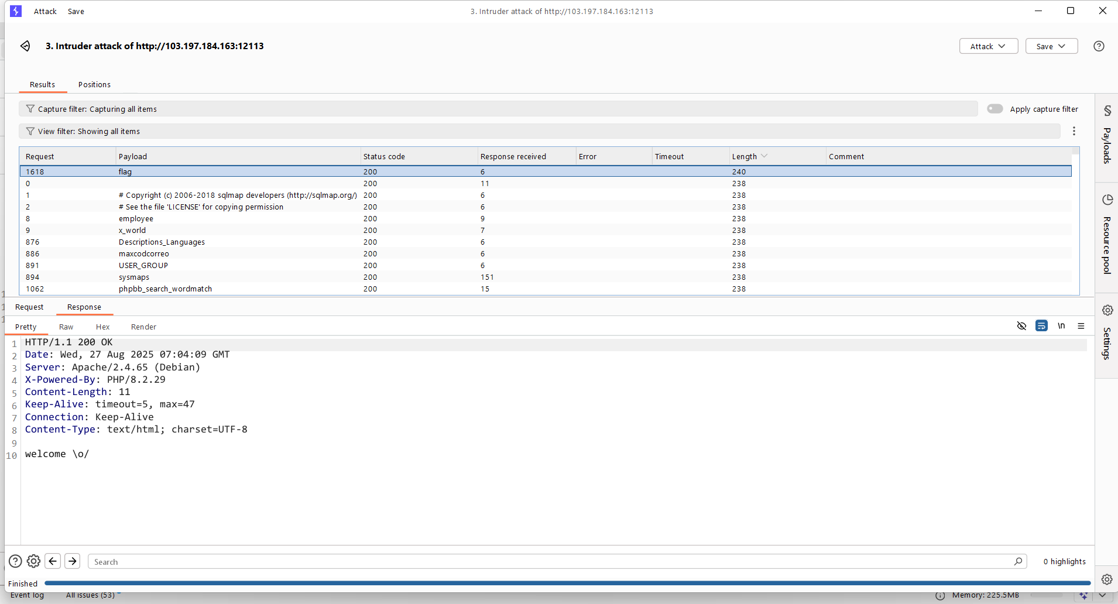Go to previous search match arrow
The image size is (1118, 604).
pos(53,561)
